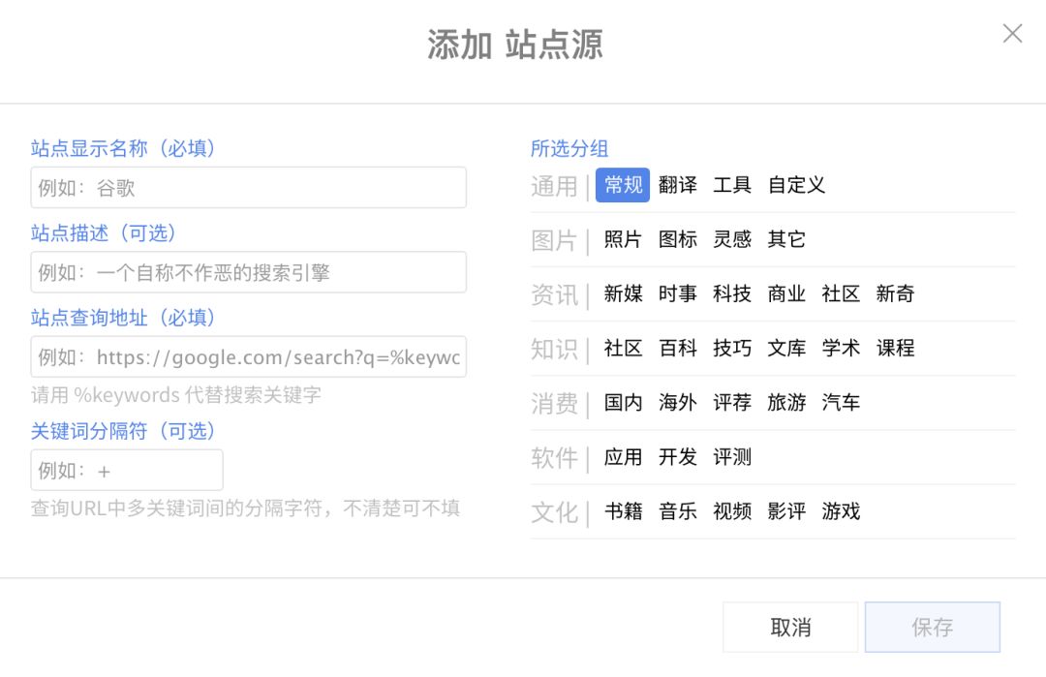The width and height of the screenshot is (1046, 677).
Task: Select the 游戏 group
Action: click(841, 511)
